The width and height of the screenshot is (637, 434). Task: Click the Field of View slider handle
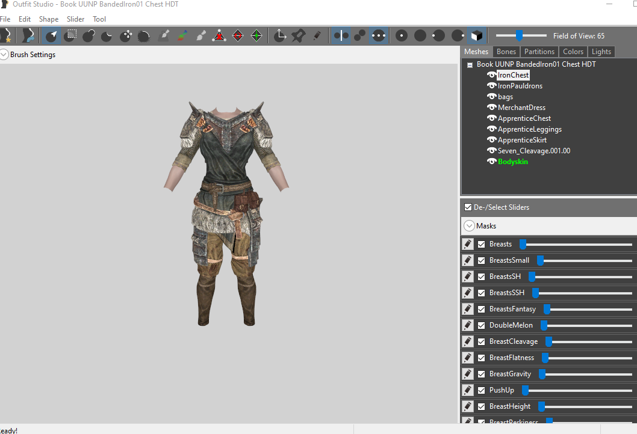pyautogui.click(x=519, y=35)
